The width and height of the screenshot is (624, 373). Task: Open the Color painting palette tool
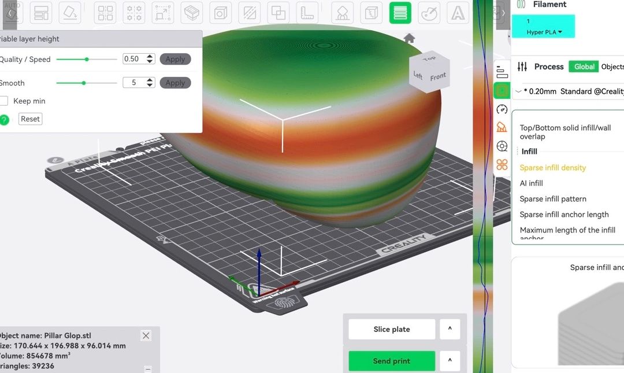(429, 13)
